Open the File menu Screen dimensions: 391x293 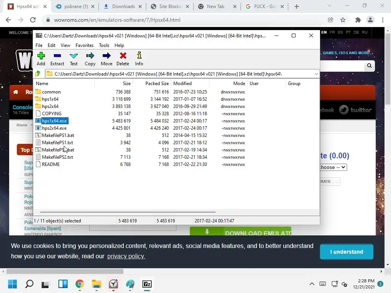click(39, 45)
